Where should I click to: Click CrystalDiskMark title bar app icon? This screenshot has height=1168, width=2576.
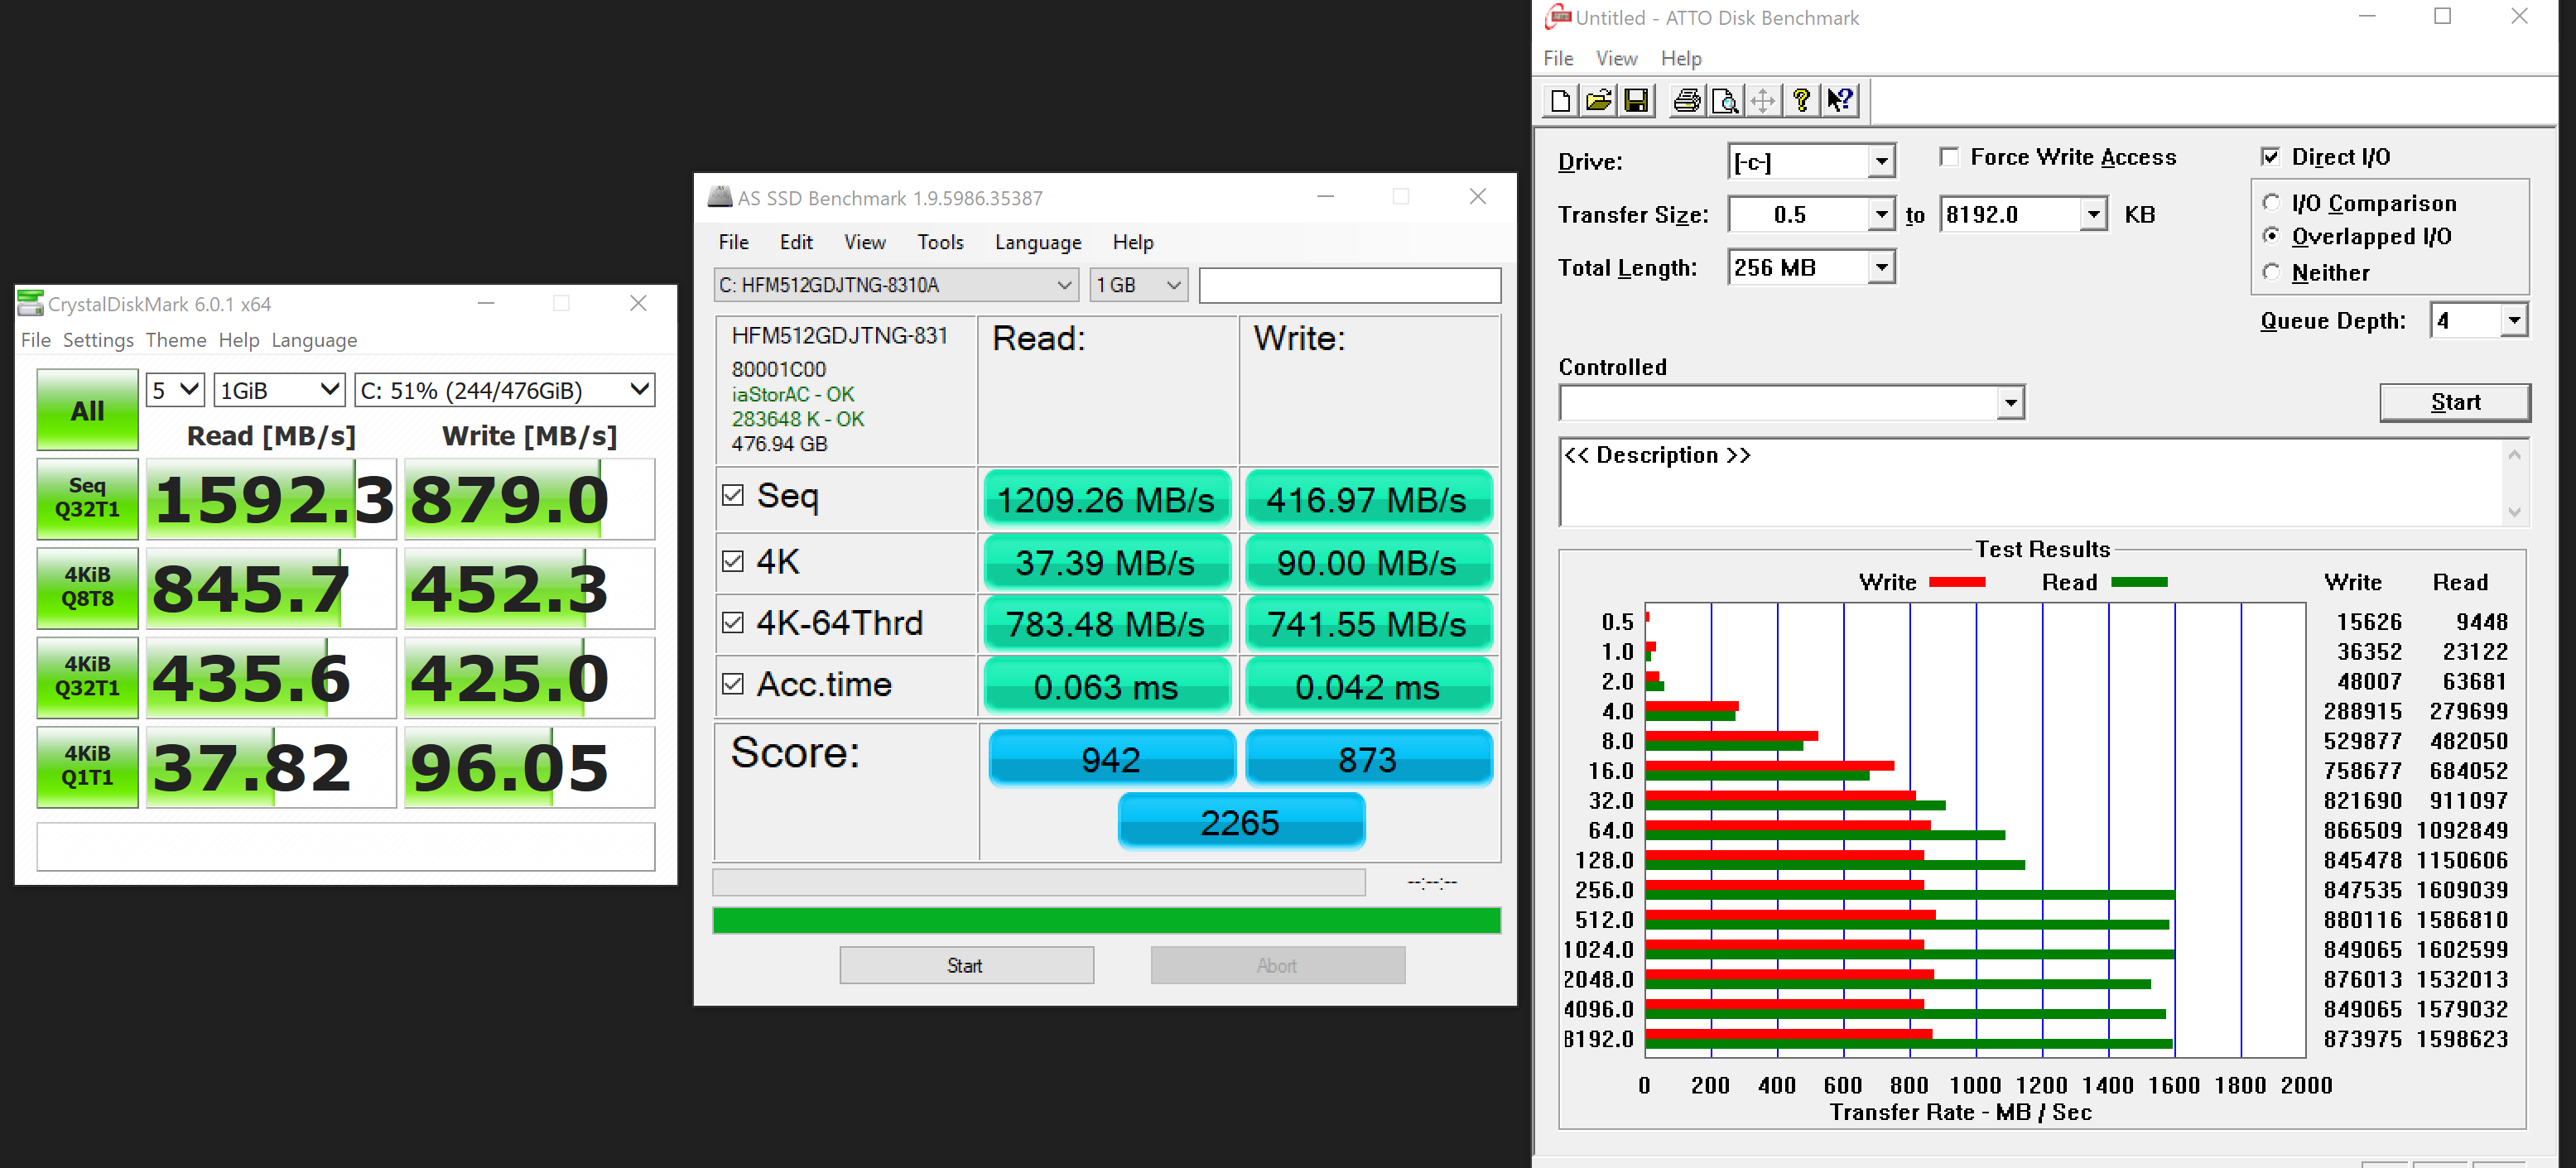coord(30,303)
